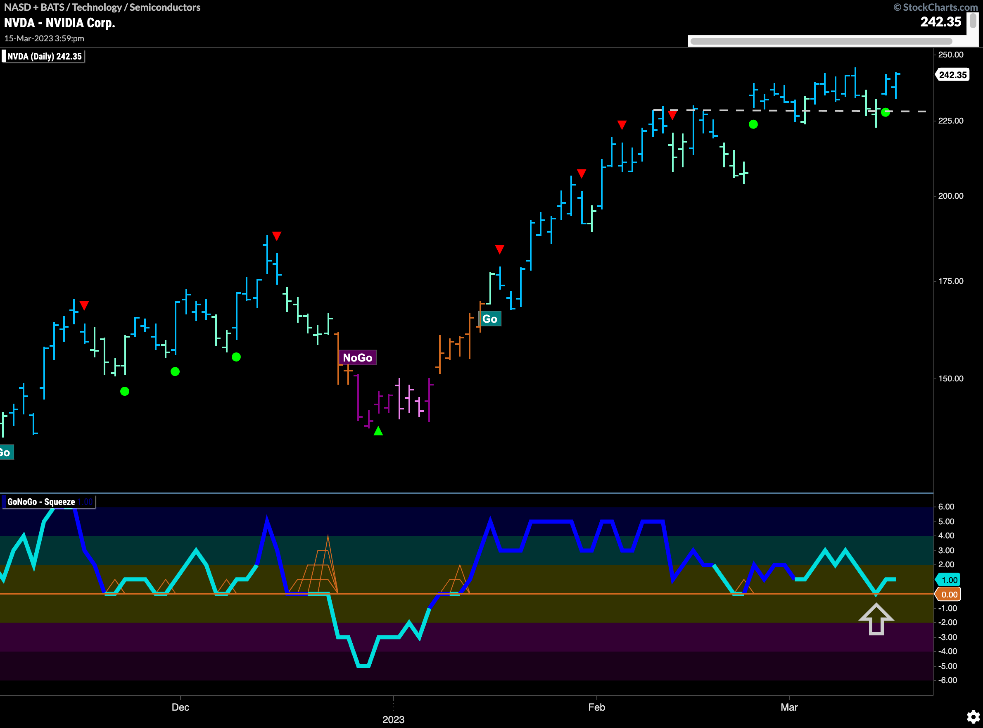Click the Mar label on time axis
983x728 pixels.
789,707
